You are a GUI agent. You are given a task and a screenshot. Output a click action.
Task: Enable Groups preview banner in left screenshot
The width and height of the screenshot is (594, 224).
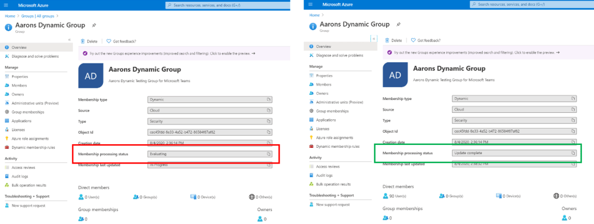coord(184,54)
